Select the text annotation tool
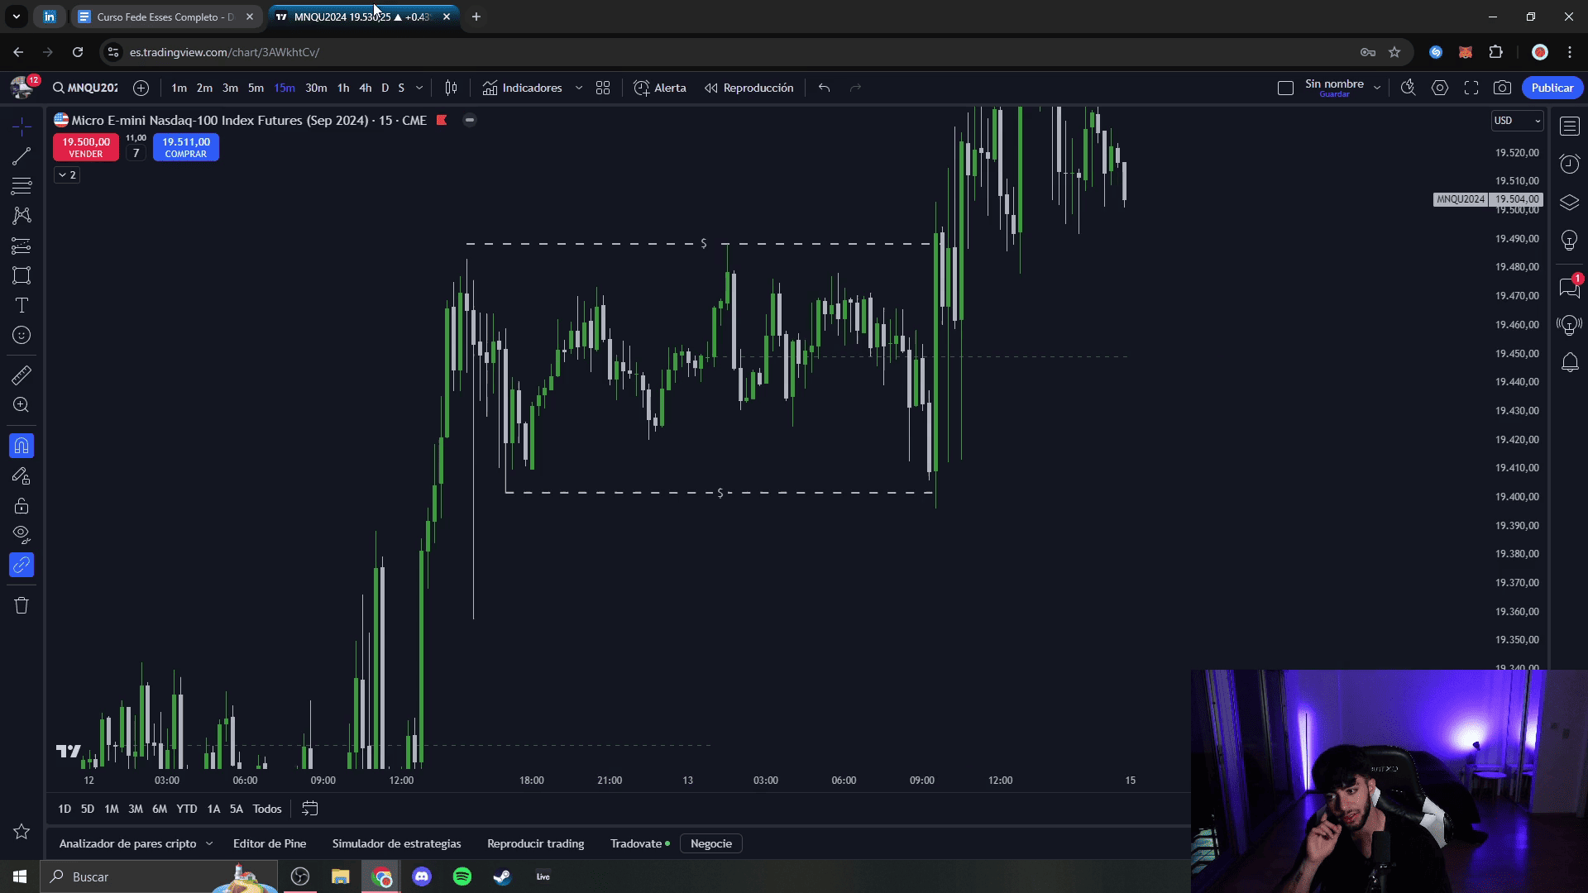Screen dimensions: 1588x893 pyautogui.click(x=22, y=306)
